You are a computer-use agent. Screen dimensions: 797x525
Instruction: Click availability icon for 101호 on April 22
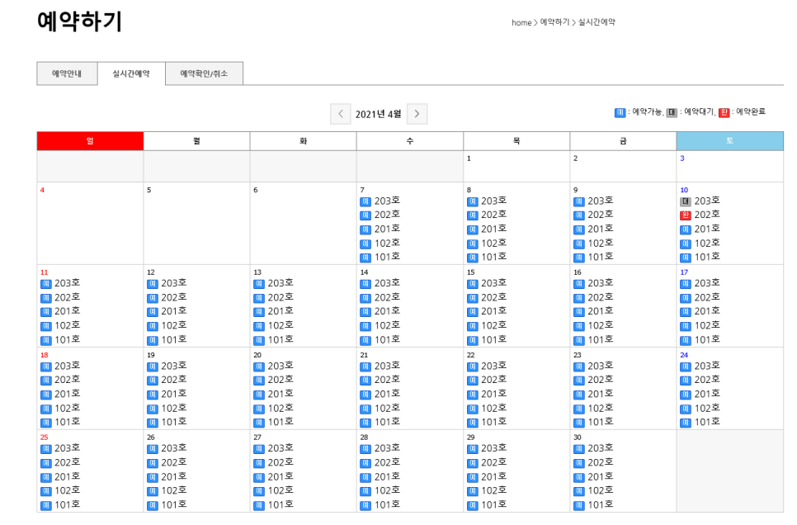472,423
